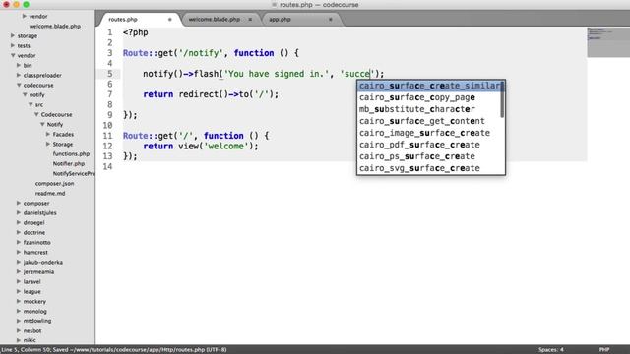The image size is (630, 354).
Task: Choose cairo_ps_surface_create suggestion
Action: 430,156
